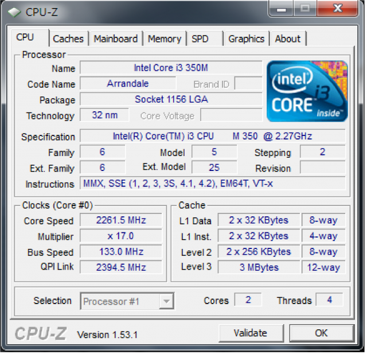Open the SPD tab

(x=205, y=39)
